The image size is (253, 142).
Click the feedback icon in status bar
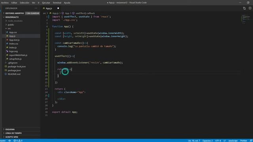click(251, 140)
